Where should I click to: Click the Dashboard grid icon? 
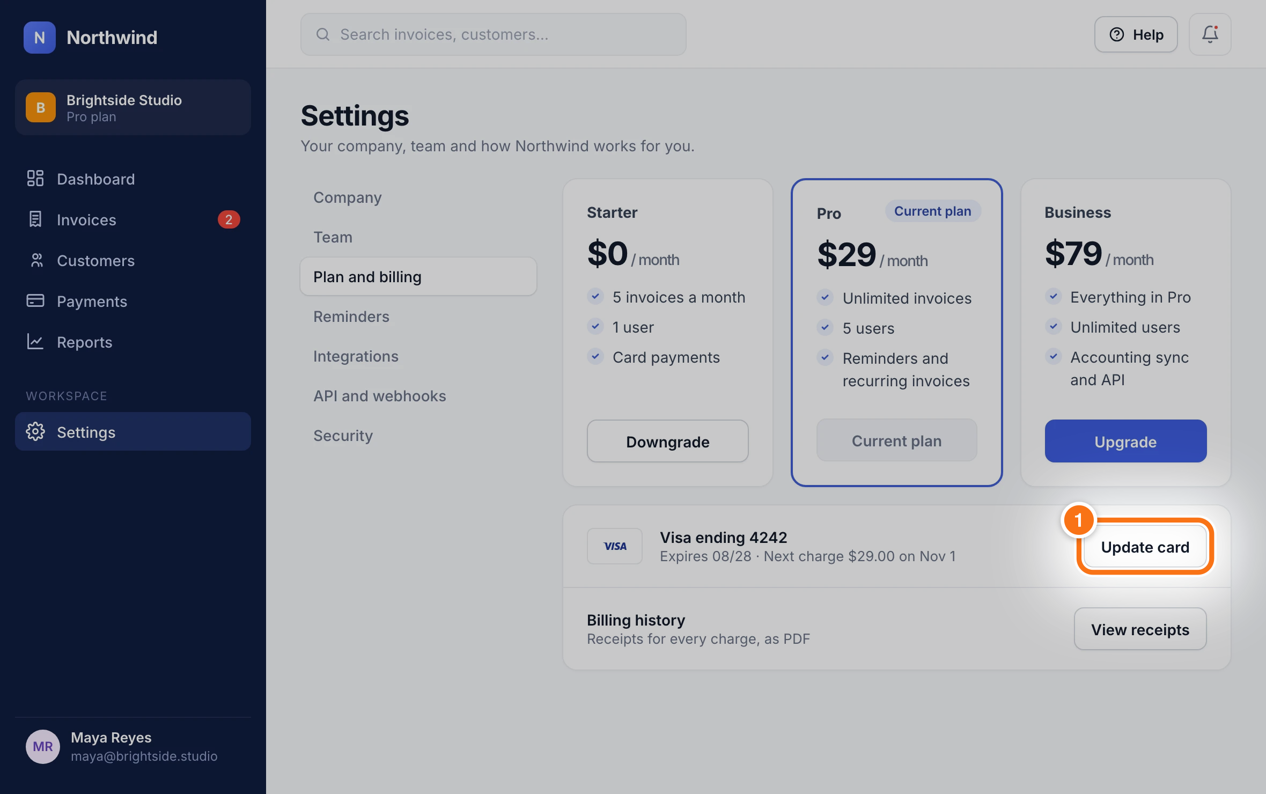click(35, 179)
